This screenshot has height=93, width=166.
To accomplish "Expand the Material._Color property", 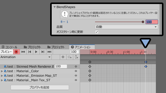I will click(x=2, y=71).
